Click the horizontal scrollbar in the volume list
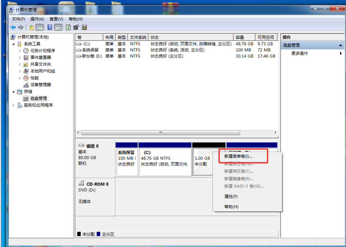Image resolution: width=346 pixels, height=247 pixels. pyautogui.click(x=175, y=132)
